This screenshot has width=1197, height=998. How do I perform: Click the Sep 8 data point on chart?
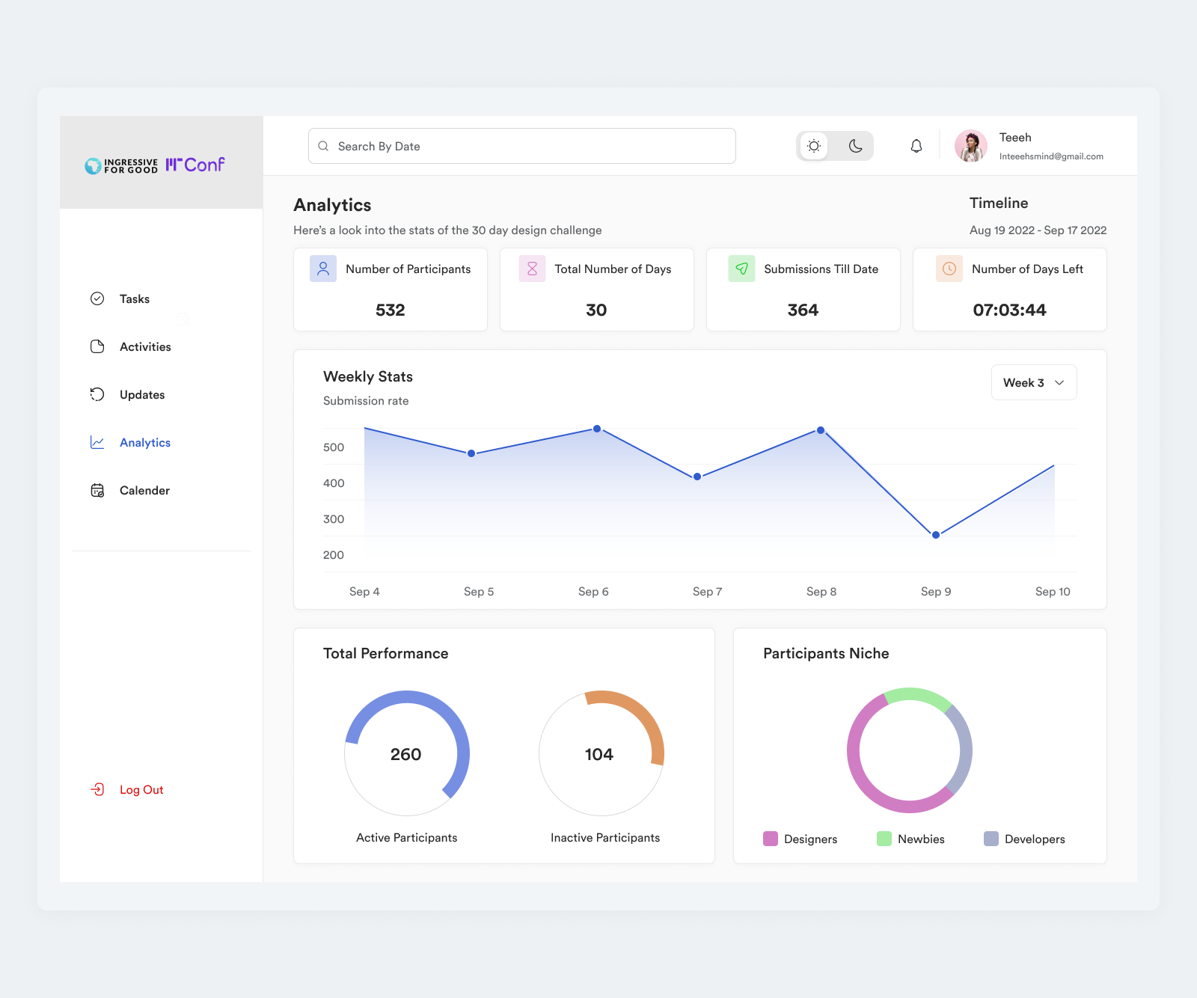(821, 430)
